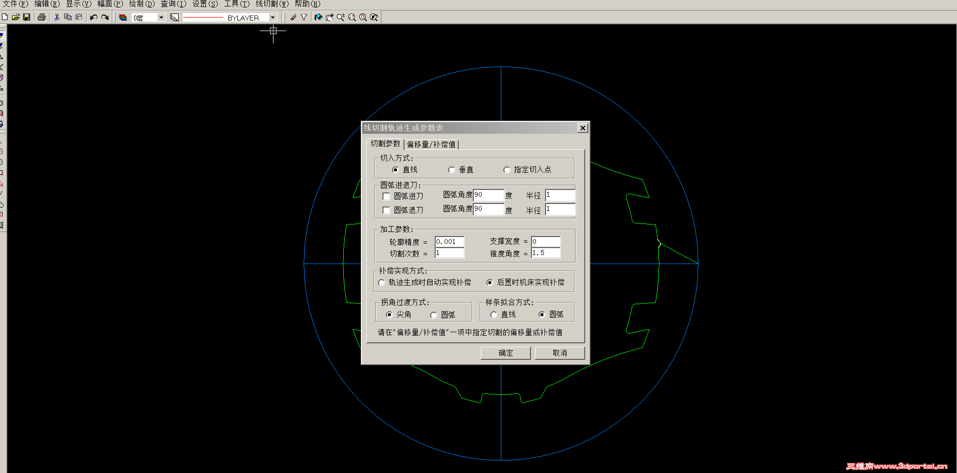Switch to 偏移量/补偿值 tab
Viewport: 957px width, 473px height.
tap(432, 144)
